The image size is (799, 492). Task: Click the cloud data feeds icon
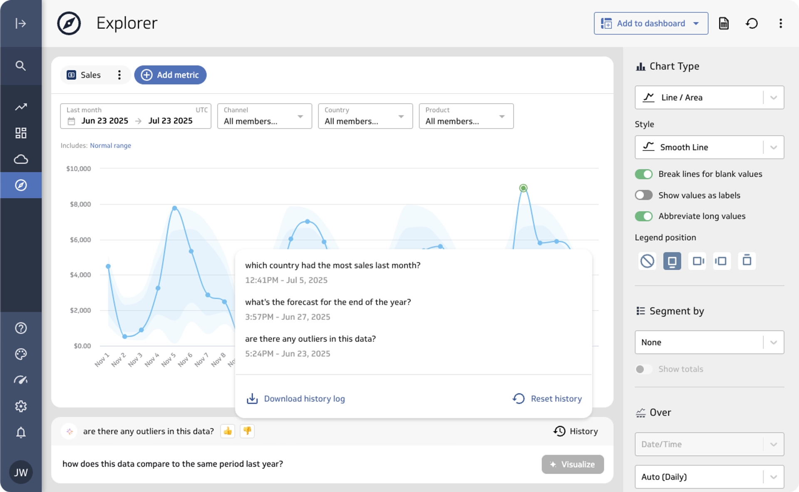click(x=20, y=159)
